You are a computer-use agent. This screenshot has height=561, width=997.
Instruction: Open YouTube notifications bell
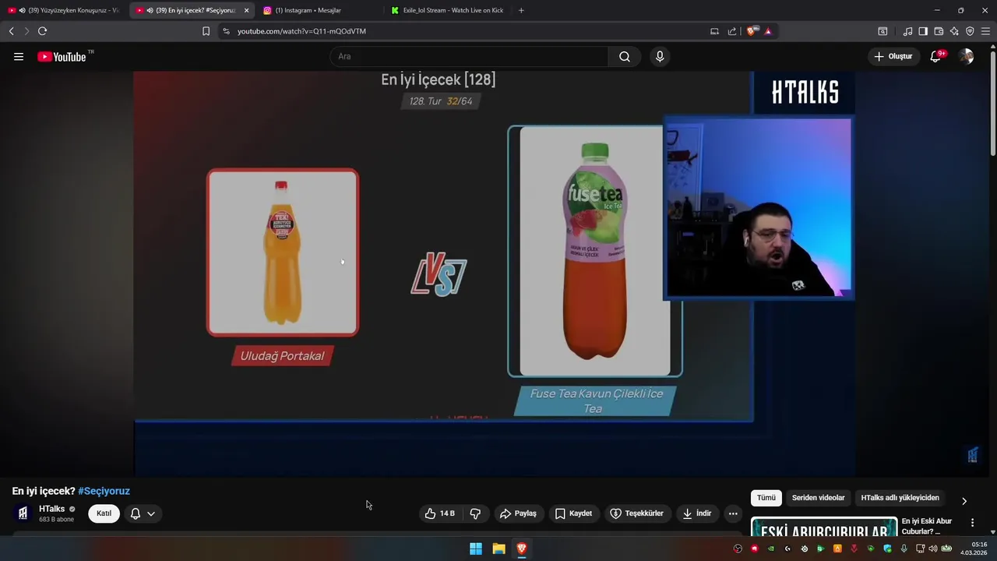[936, 56]
